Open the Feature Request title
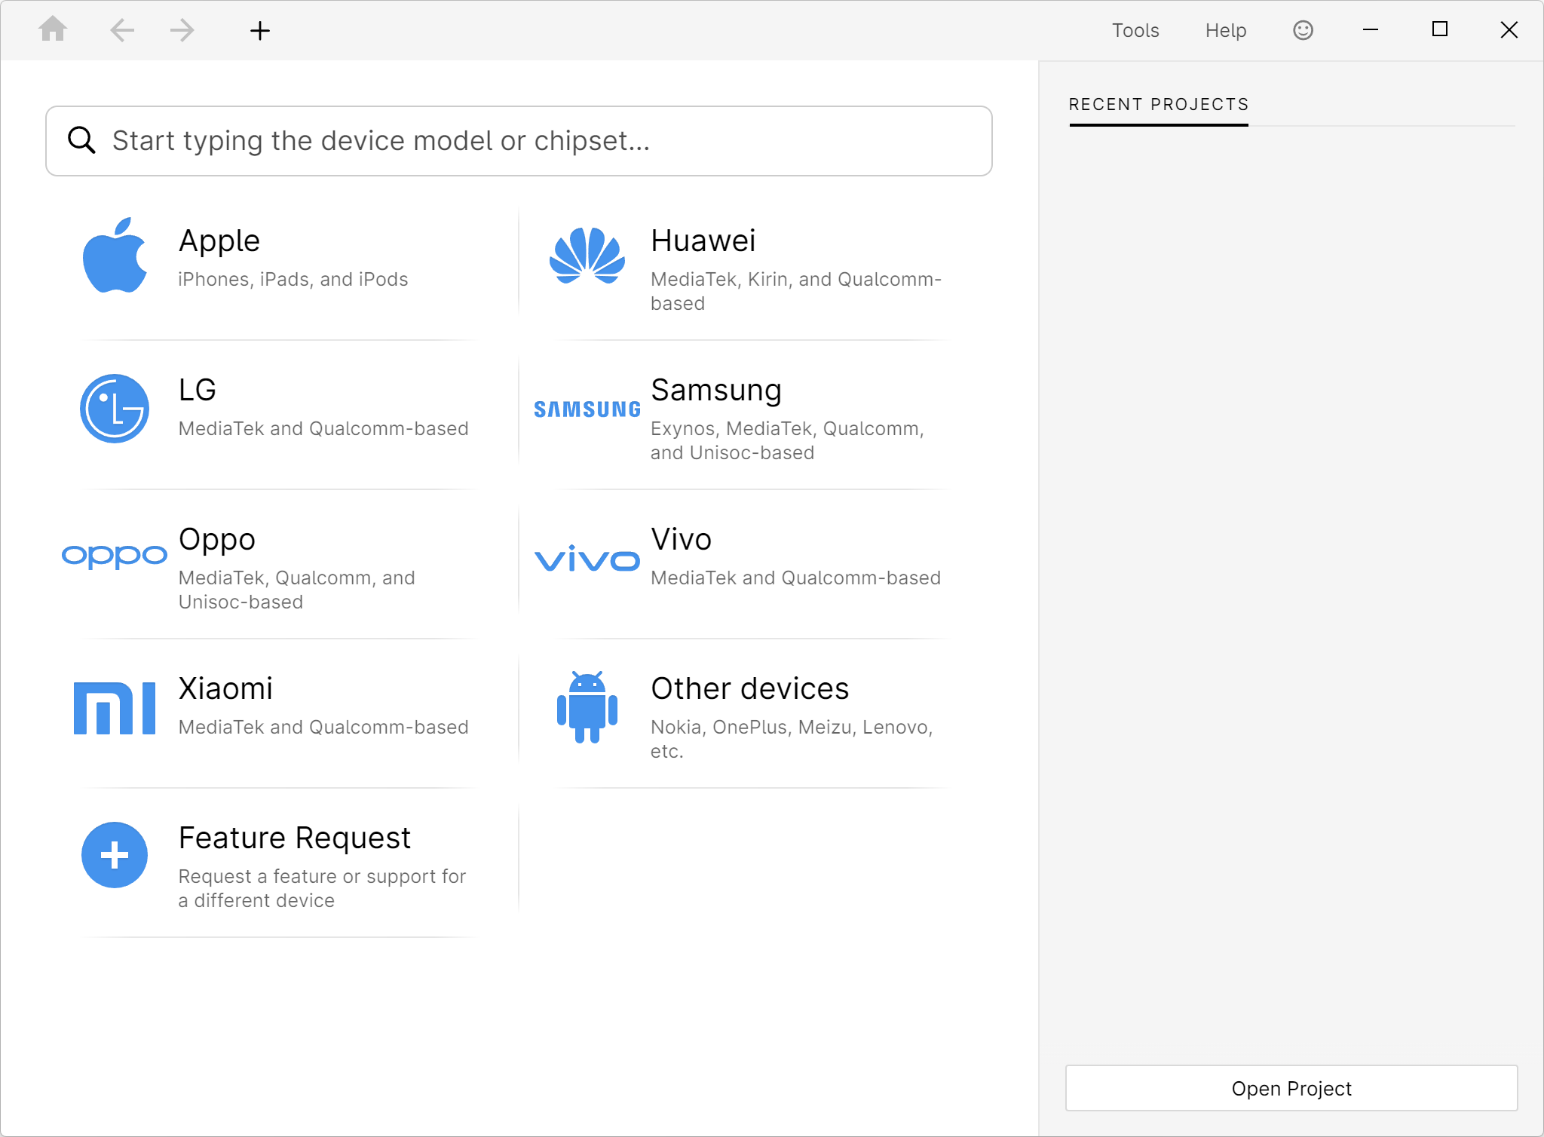 click(x=295, y=838)
